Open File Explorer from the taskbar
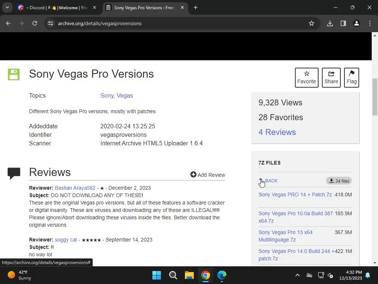Viewport: 378px width, 284px height. point(189,275)
